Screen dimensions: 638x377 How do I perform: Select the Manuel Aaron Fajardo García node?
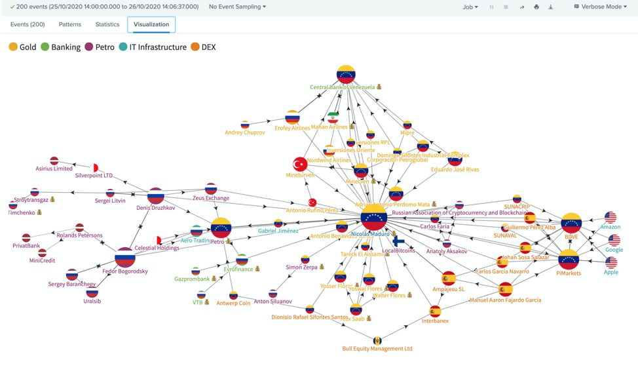[x=505, y=289]
